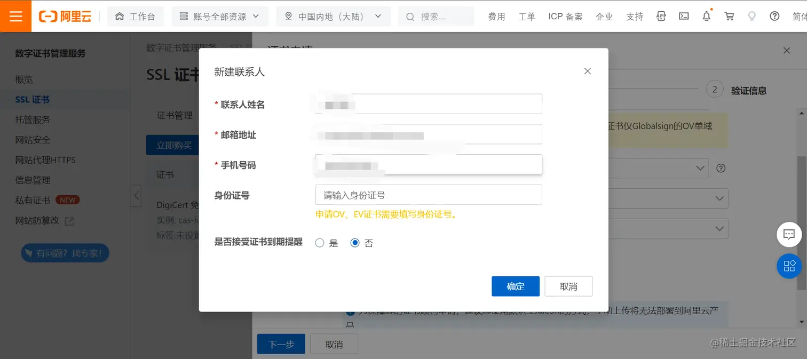Click the help icon beside the dropdown

(721, 168)
